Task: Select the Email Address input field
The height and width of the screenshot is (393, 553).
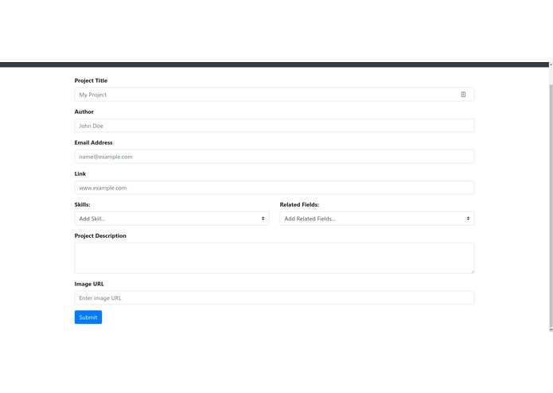Action: click(x=274, y=157)
